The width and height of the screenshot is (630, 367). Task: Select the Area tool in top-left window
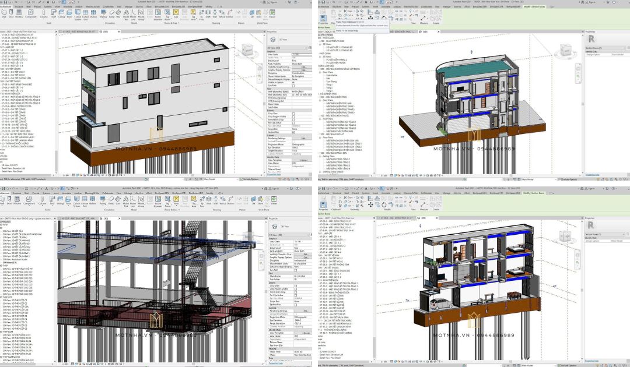[176, 14]
